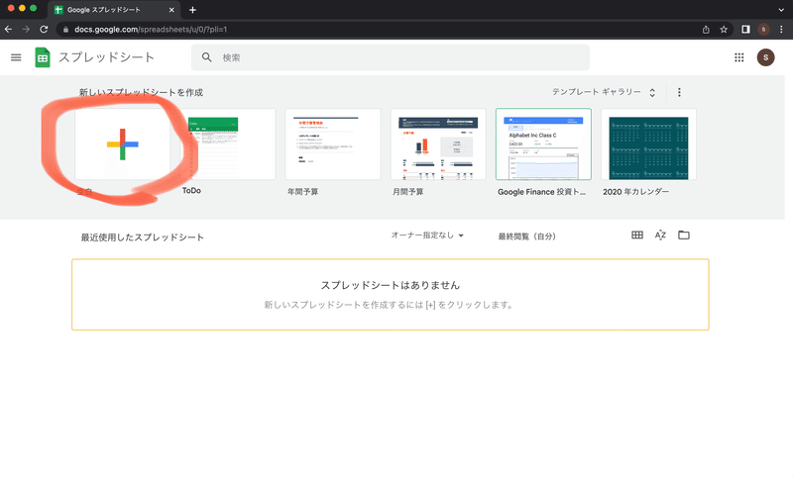Click the 最終閲覧（自分）column header
Viewport: 793px width, 477px height.
tap(527, 237)
